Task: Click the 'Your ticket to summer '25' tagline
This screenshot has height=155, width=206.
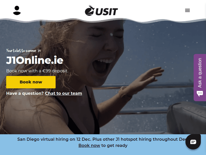Action: point(24,51)
